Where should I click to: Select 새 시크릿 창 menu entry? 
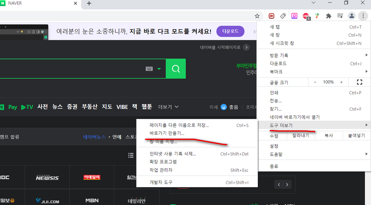pyautogui.click(x=314, y=43)
